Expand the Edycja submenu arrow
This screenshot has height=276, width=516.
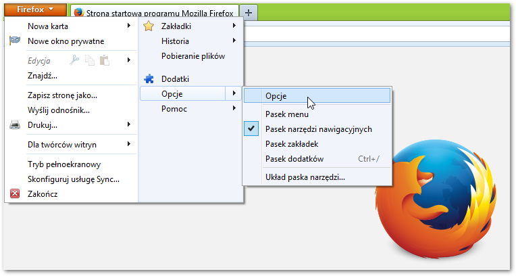(129, 60)
